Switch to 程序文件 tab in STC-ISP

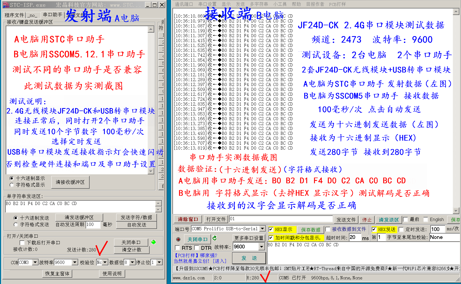14,15
